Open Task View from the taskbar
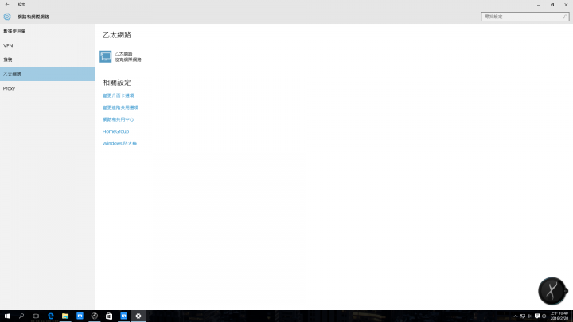Image resolution: width=573 pixels, height=322 pixels. pos(36,316)
